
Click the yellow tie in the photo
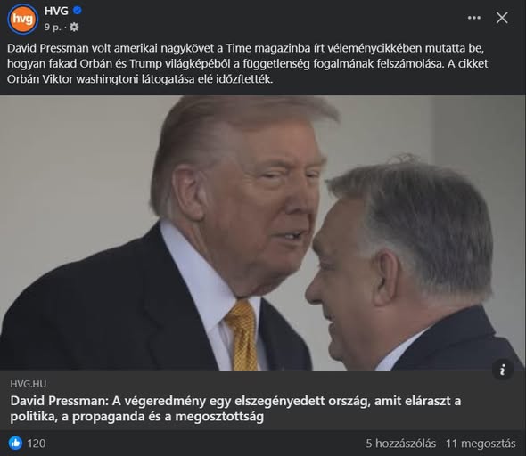pos(242,335)
